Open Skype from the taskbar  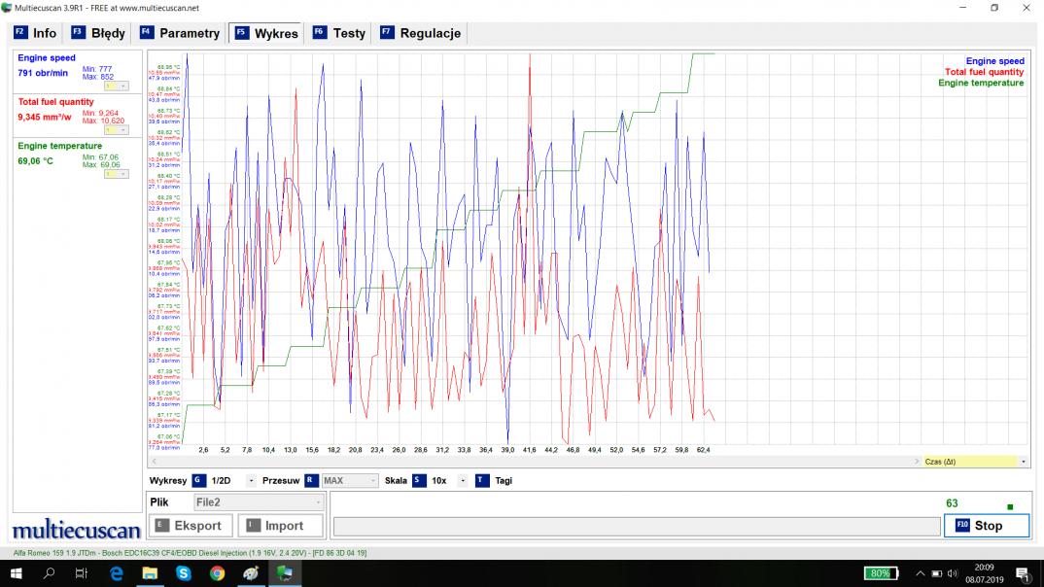click(x=184, y=573)
